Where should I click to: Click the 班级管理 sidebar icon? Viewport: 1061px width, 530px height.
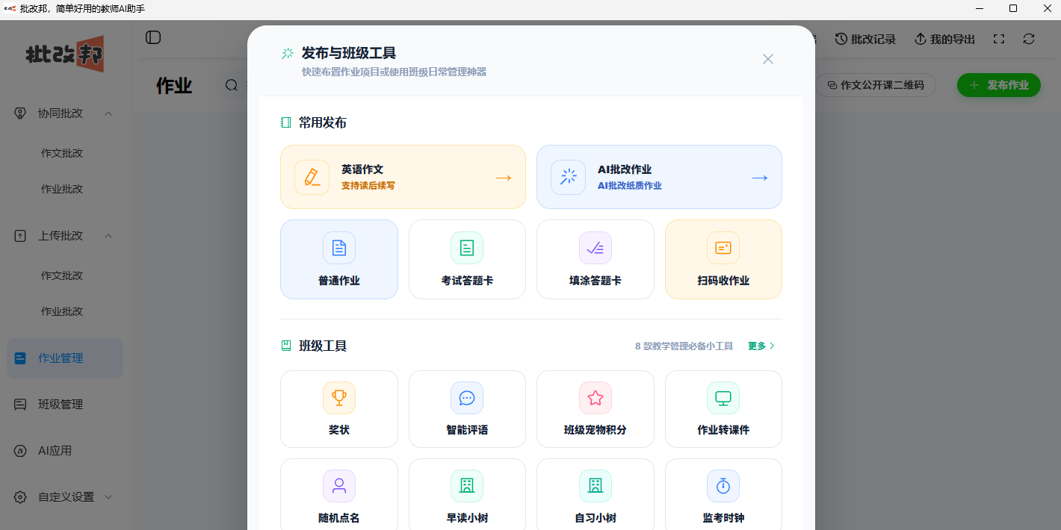click(21, 405)
